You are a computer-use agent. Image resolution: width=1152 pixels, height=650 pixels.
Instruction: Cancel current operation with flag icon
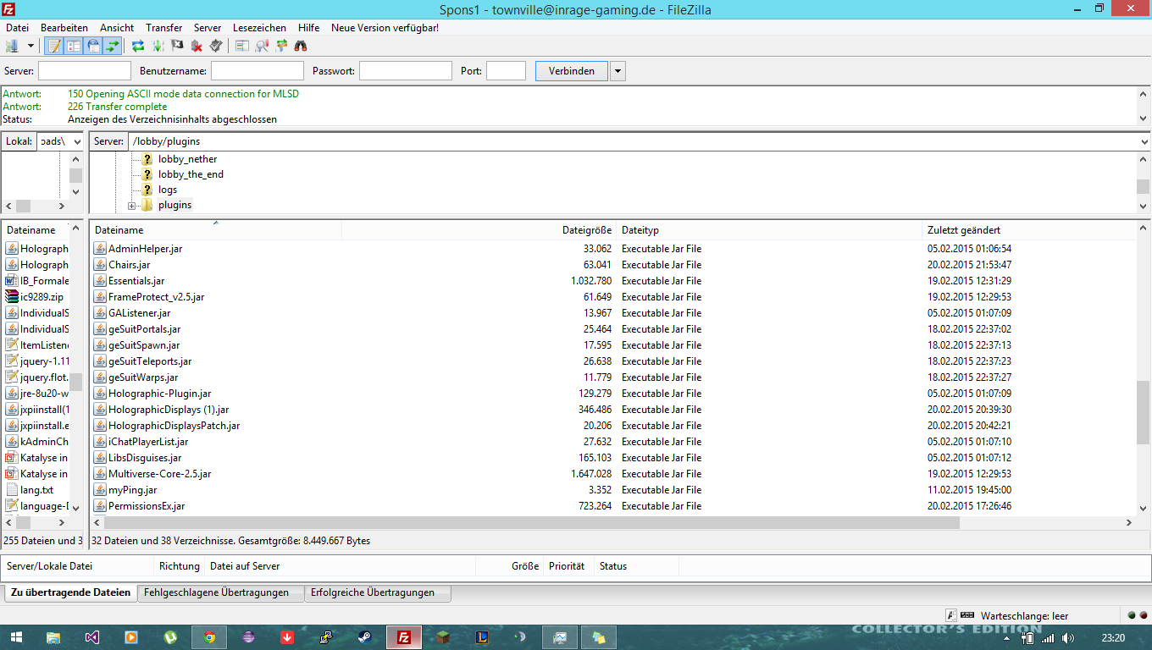pos(177,46)
